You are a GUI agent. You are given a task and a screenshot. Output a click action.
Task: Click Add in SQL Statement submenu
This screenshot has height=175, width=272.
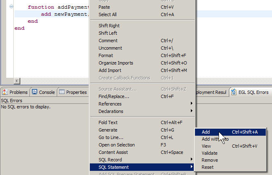pos(230,132)
